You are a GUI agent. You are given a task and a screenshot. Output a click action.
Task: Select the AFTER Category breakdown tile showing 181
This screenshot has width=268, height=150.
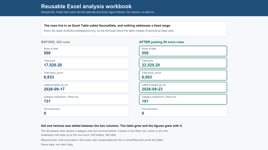[183, 99]
